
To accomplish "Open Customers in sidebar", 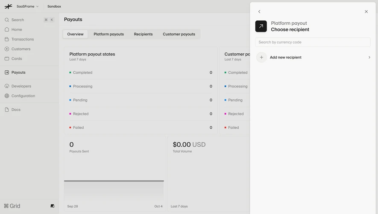I will coord(21,49).
